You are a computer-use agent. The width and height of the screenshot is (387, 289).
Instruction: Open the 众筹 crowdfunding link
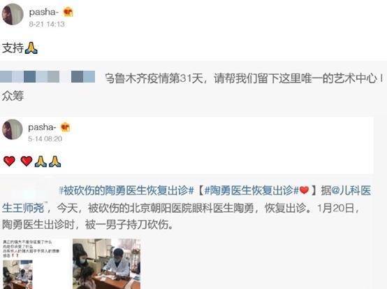pos(13,96)
